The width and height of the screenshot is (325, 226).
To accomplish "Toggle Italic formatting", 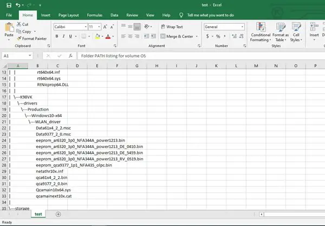I will [x=63, y=36].
